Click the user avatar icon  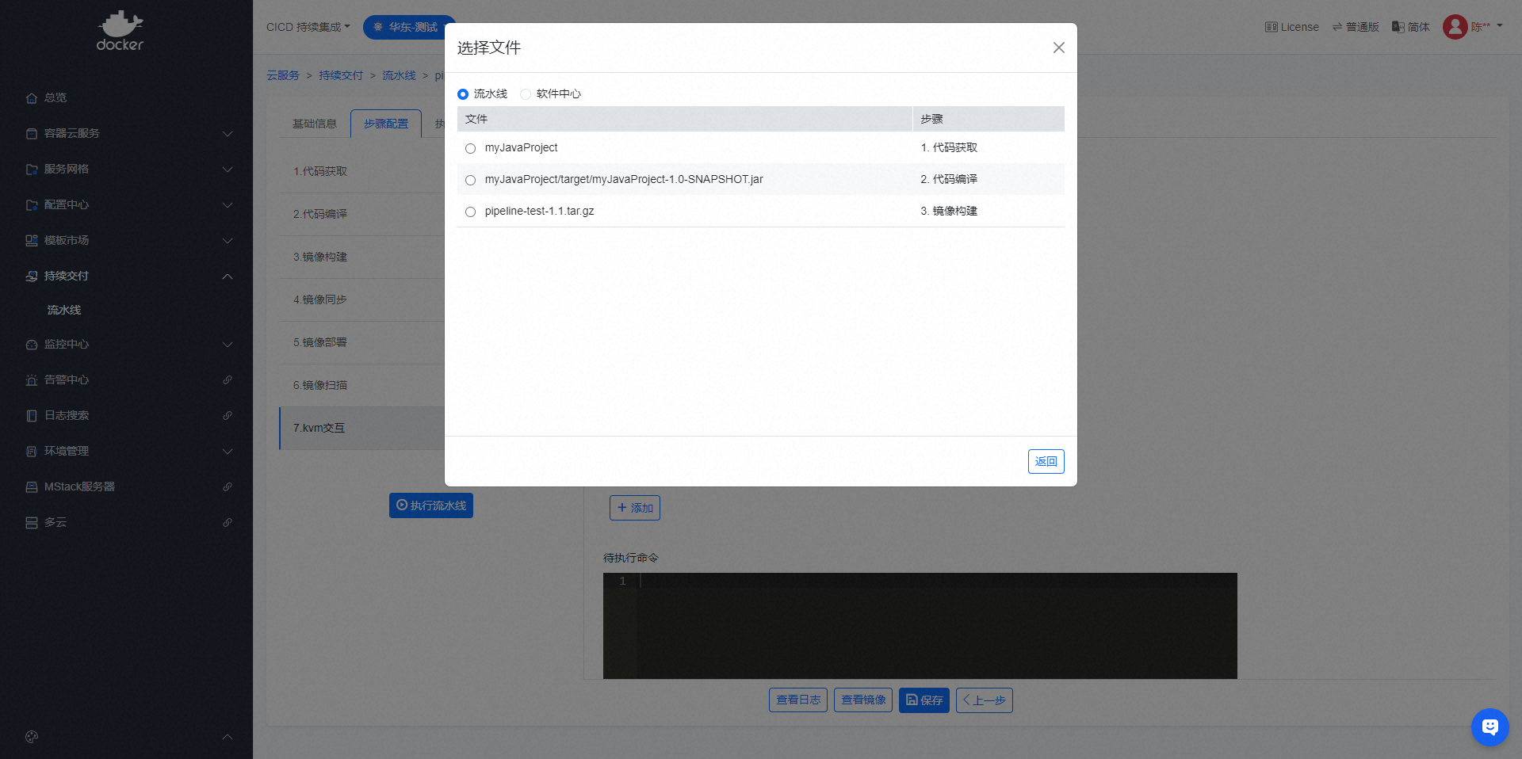click(x=1455, y=27)
